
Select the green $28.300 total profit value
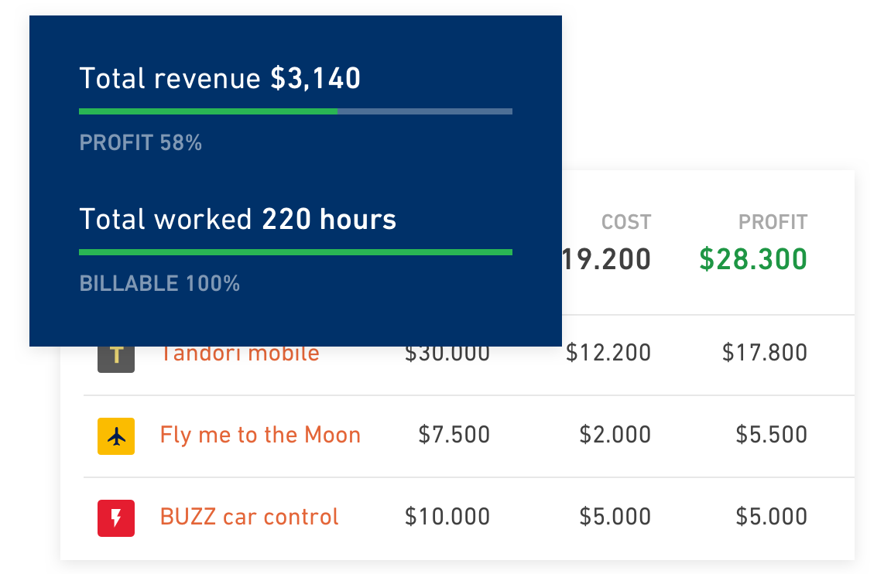tap(753, 259)
